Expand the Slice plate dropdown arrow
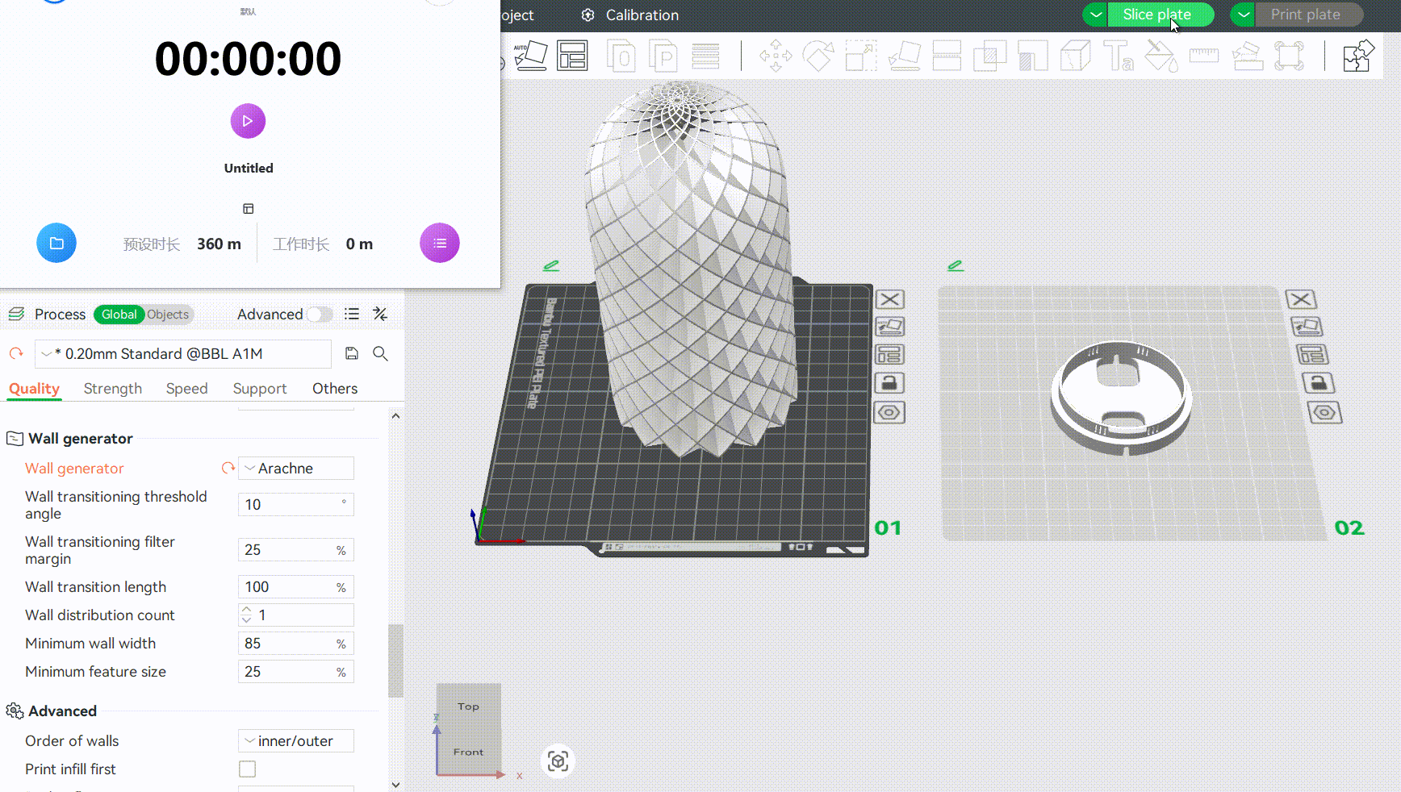Screen dimensions: 1401x792 [1096, 15]
